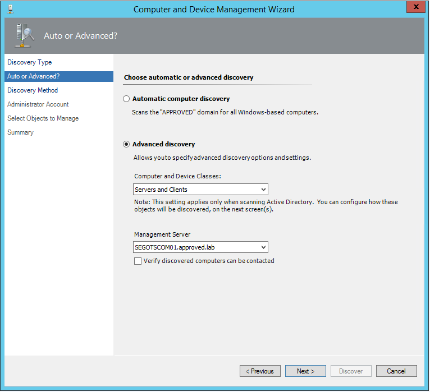Jump to Select Objects to Manage step
The height and width of the screenshot is (392, 430).
coord(43,118)
